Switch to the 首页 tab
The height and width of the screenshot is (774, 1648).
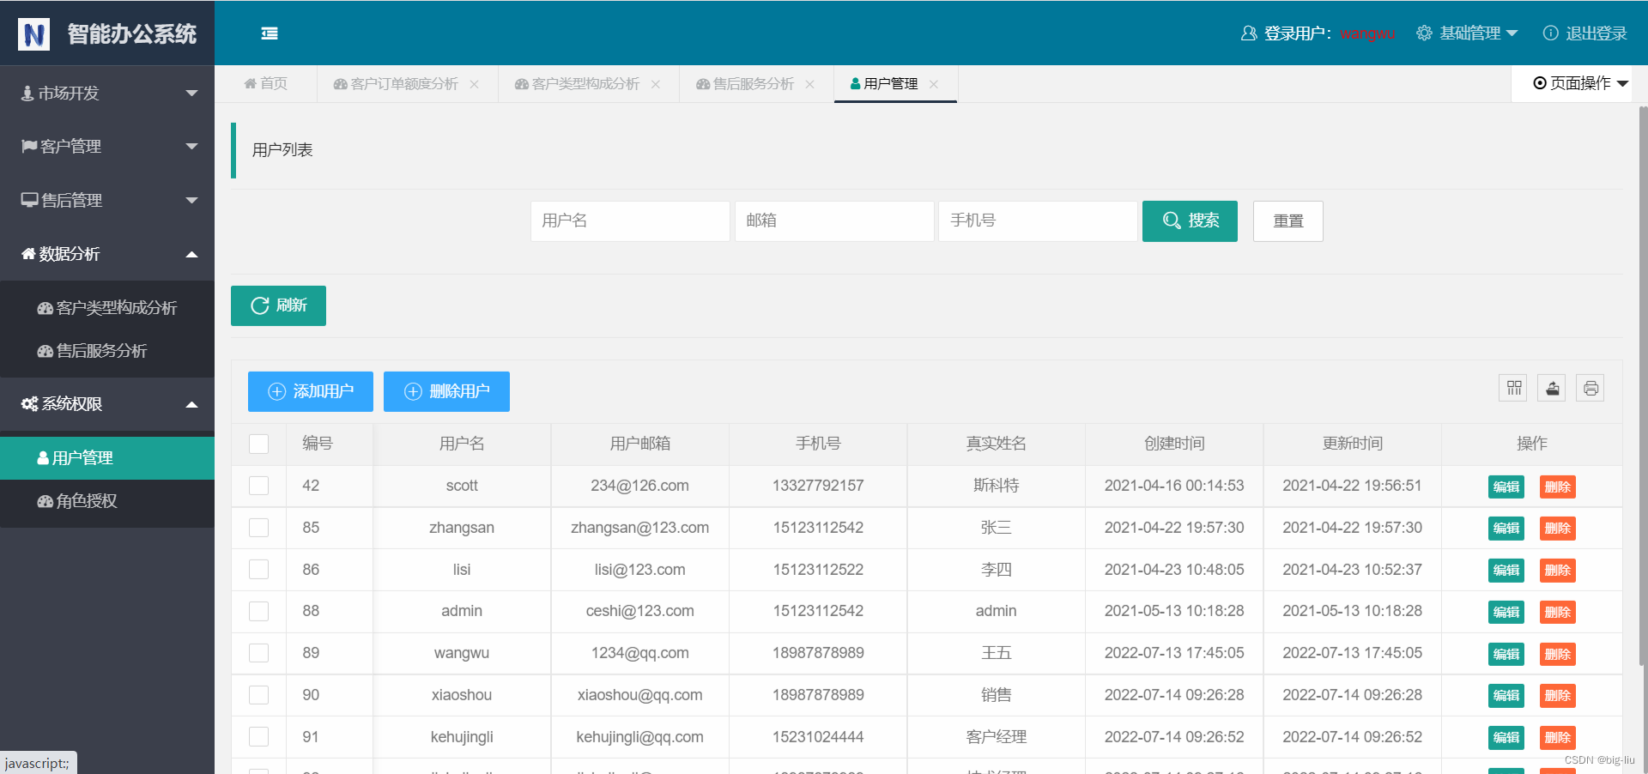click(x=266, y=84)
